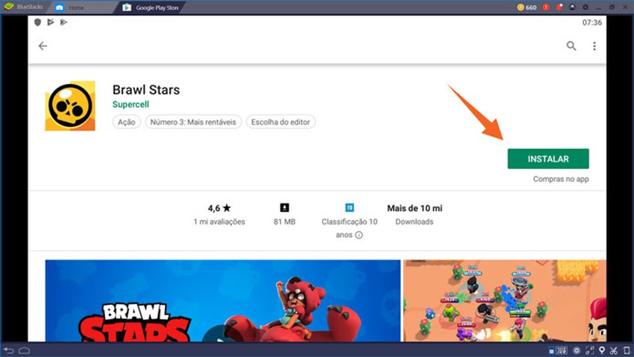
Task: Open the three-dot overflow menu
Action: (594, 46)
